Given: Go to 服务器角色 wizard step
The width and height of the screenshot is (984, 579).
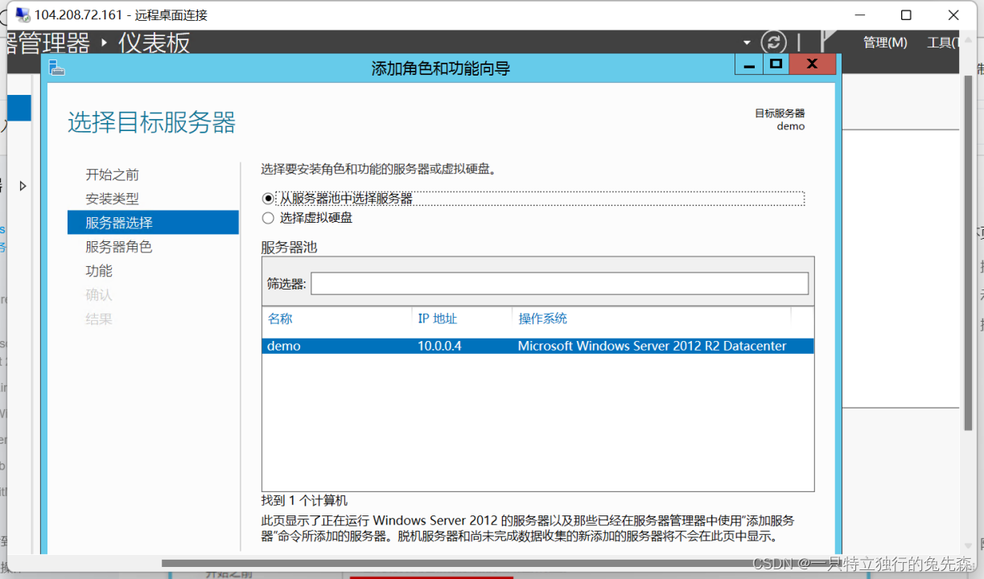Looking at the screenshot, I should click(x=119, y=247).
